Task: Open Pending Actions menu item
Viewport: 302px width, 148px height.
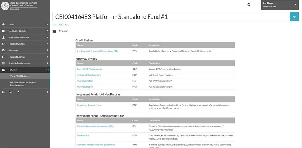Action: click(x=25, y=44)
